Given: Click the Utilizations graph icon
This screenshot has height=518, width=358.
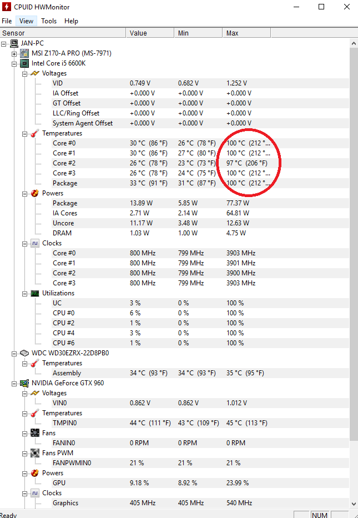Looking at the screenshot, I should point(35,293).
